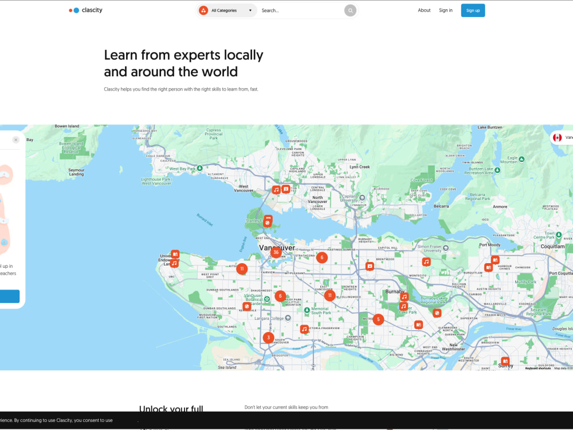Open the Canada flag location selector
573x430 pixels.
(562, 138)
